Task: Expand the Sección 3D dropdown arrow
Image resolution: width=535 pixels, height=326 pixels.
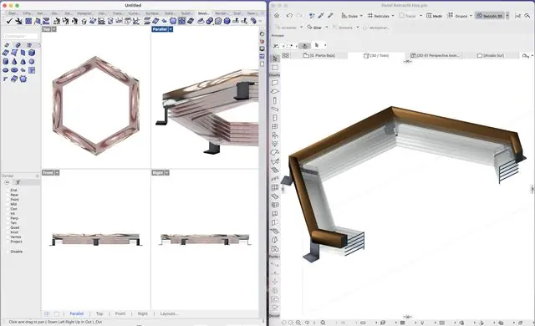Action: 507,16
